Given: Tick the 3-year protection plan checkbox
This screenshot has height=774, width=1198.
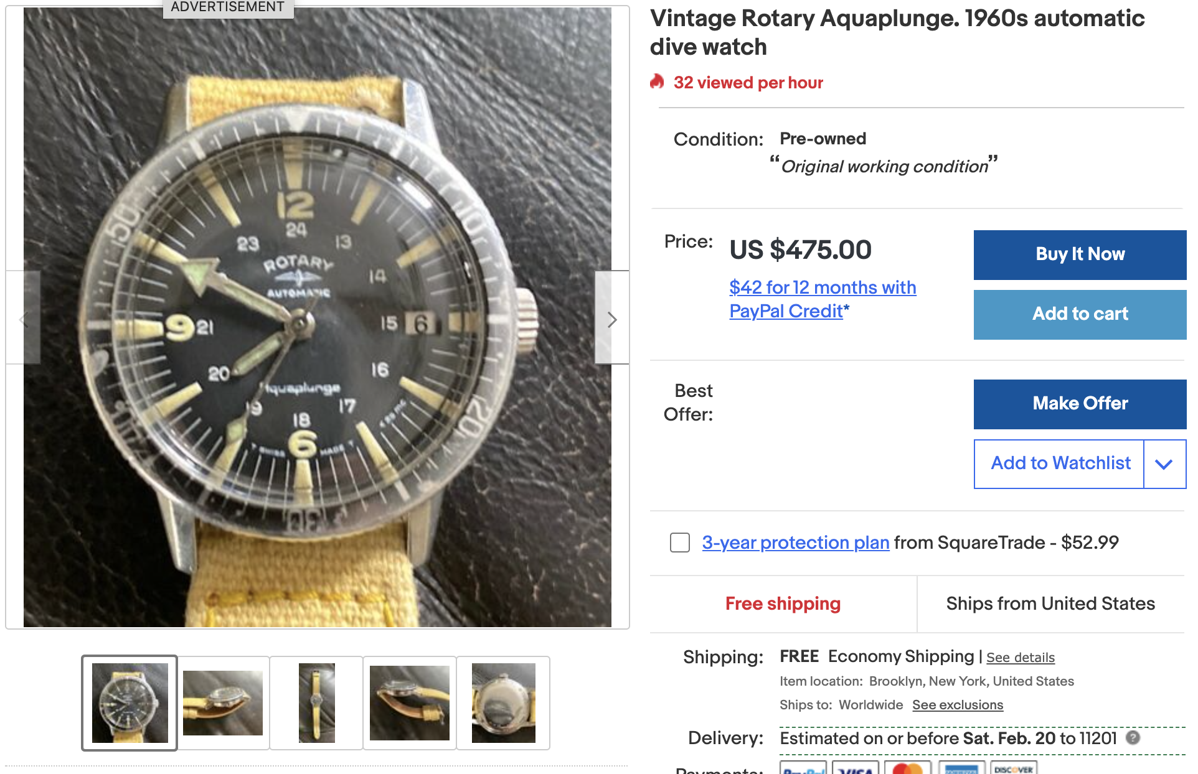Looking at the screenshot, I should [679, 543].
